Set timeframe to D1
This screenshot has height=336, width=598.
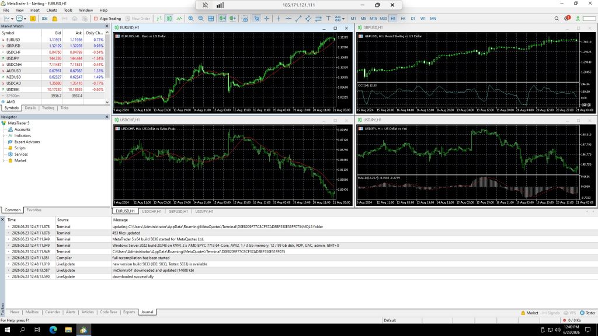pos(413,18)
